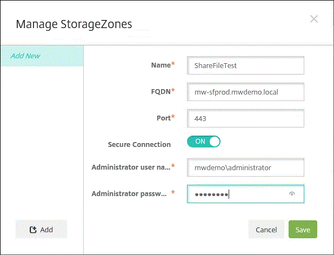Focus the Name field containing ShareFileTest
334x255 pixels.
coord(245,65)
